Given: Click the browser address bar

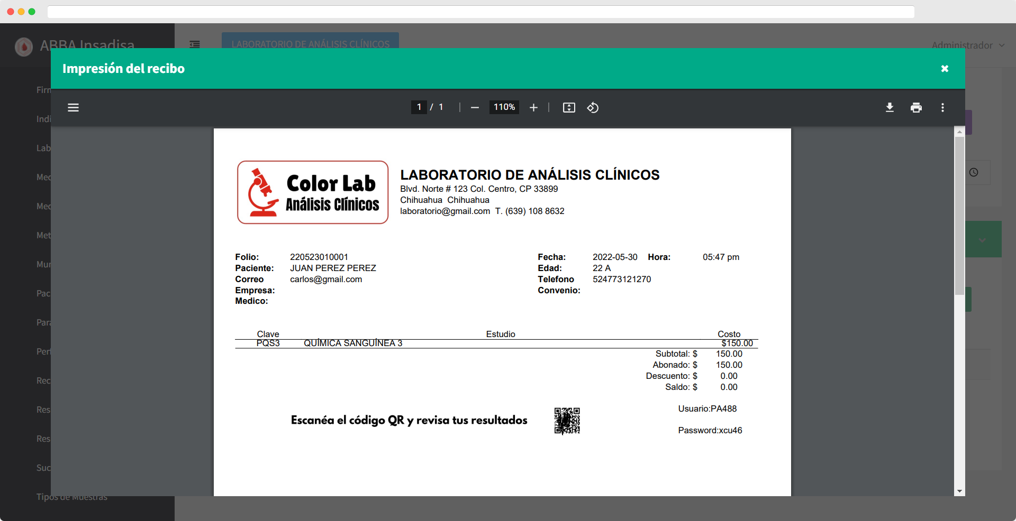Looking at the screenshot, I should click(x=481, y=12).
